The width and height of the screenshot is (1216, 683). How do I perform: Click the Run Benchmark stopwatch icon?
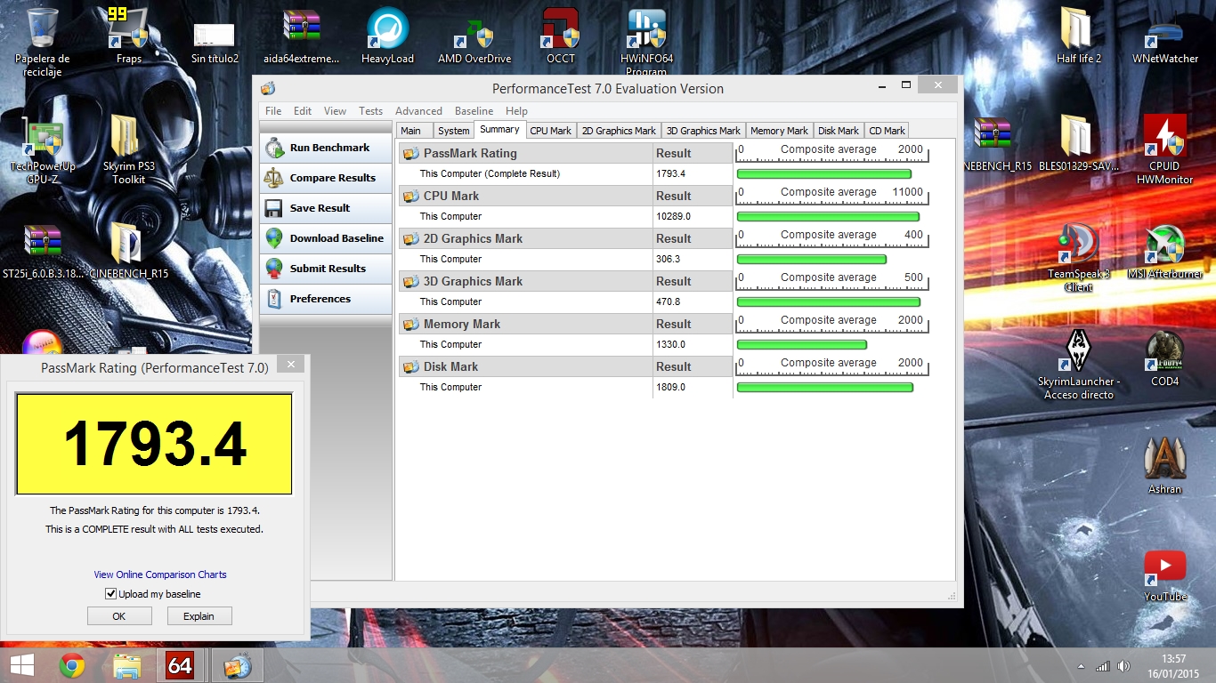pyautogui.click(x=274, y=149)
